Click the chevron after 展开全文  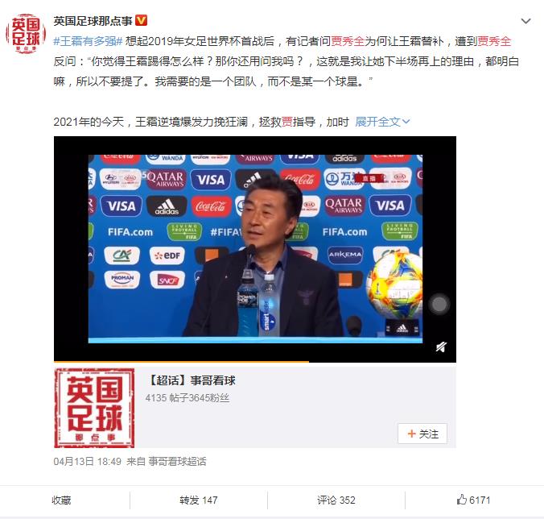[x=406, y=122]
